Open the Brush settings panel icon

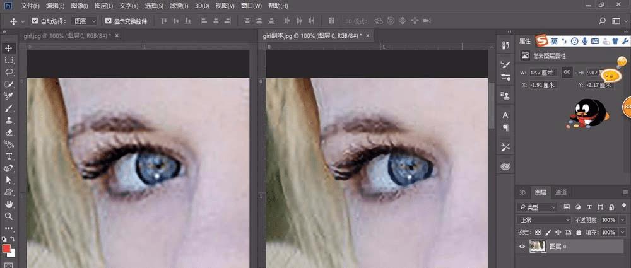[506, 64]
